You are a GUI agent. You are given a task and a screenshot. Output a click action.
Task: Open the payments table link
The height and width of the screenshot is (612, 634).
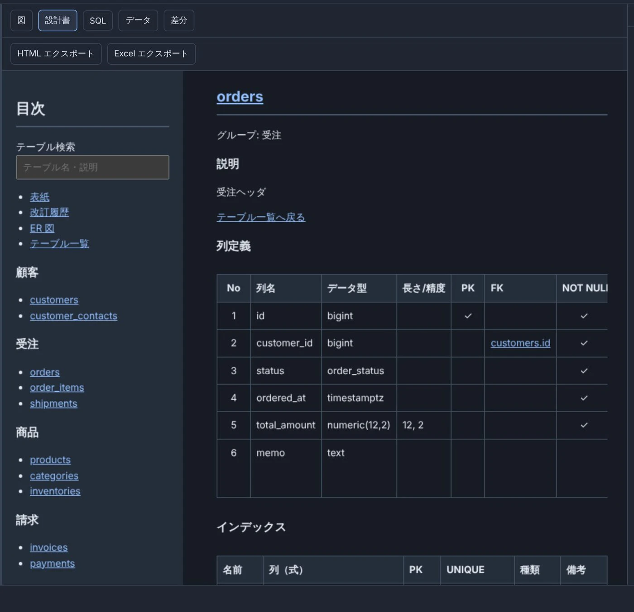(x=53, y=564)
